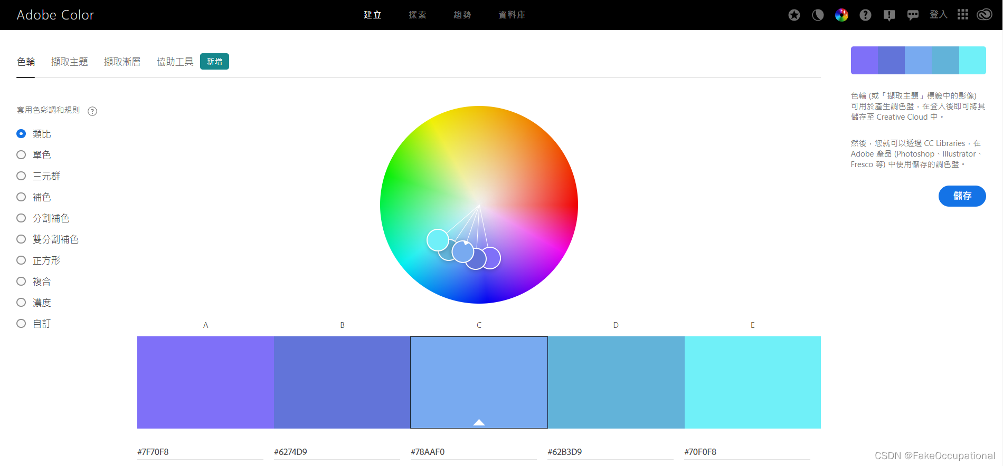1003x466 pixels.
Task: Open the 探索 menu tab
Action: (417, 15)
